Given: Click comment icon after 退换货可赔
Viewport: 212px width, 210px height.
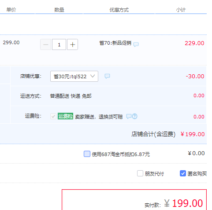Looking at the screenshot, I should (129, 116).
